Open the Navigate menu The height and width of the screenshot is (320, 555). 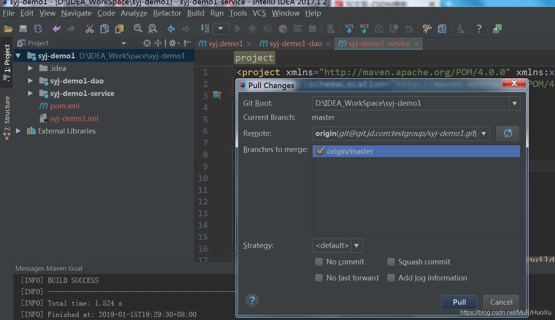[76, 13]
